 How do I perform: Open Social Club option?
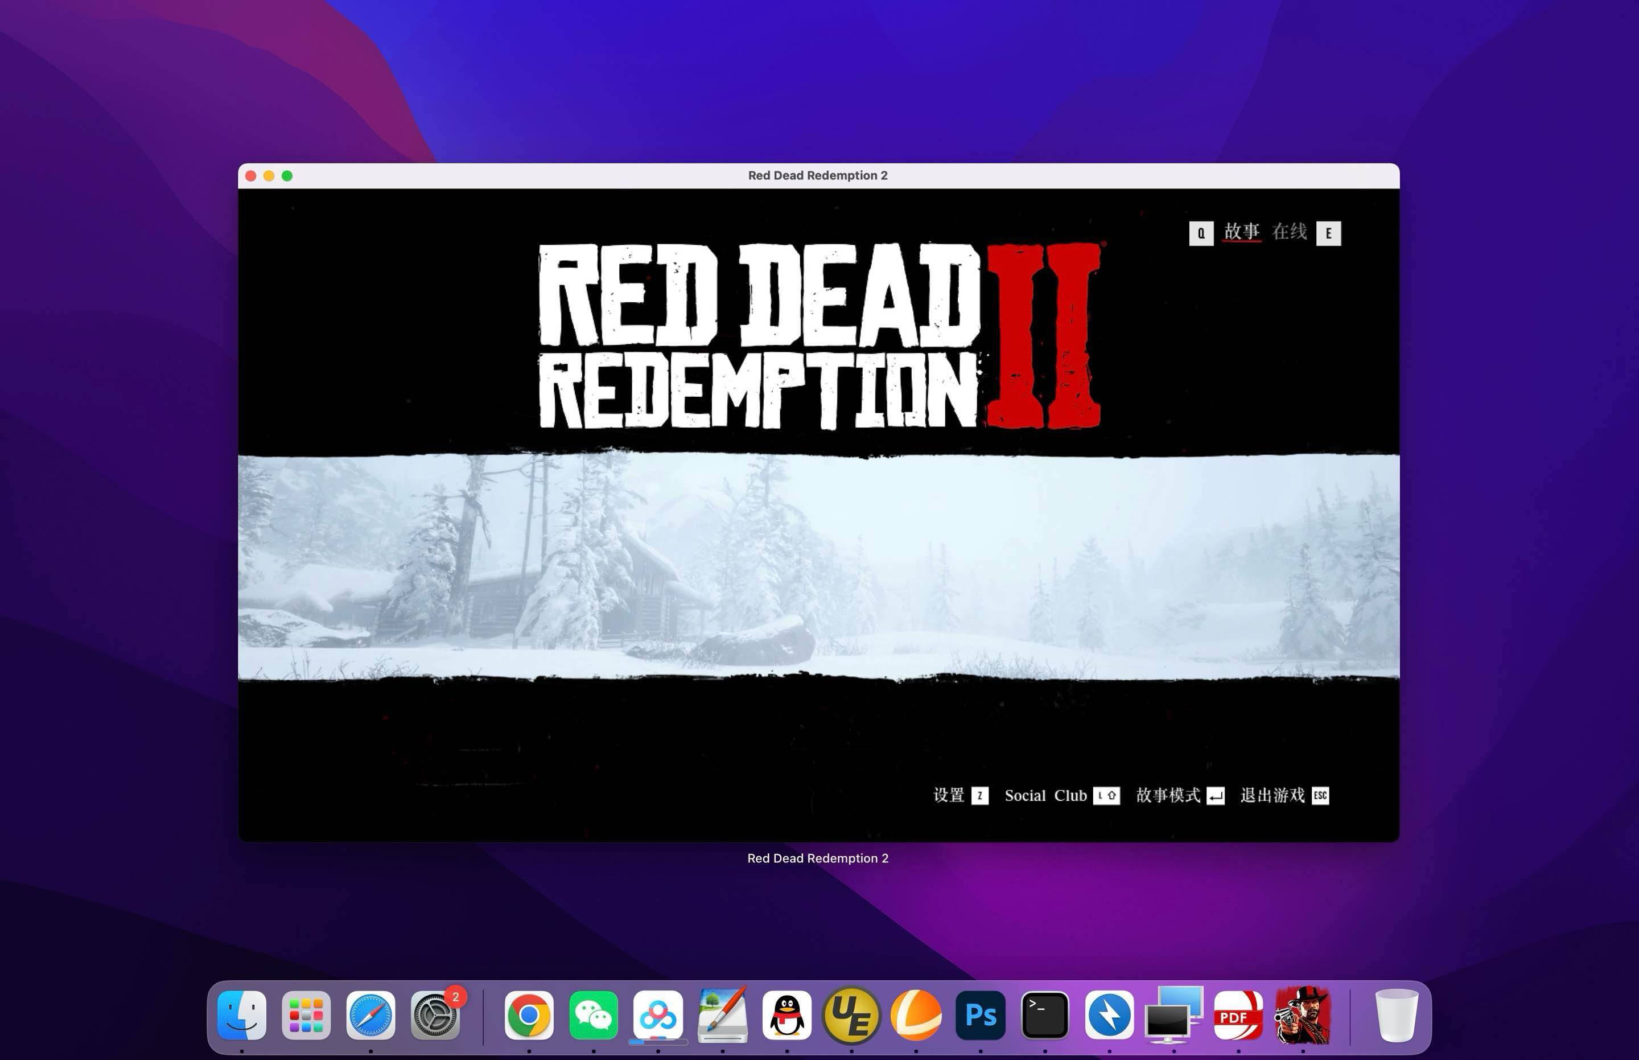[x=1045, y=796]
